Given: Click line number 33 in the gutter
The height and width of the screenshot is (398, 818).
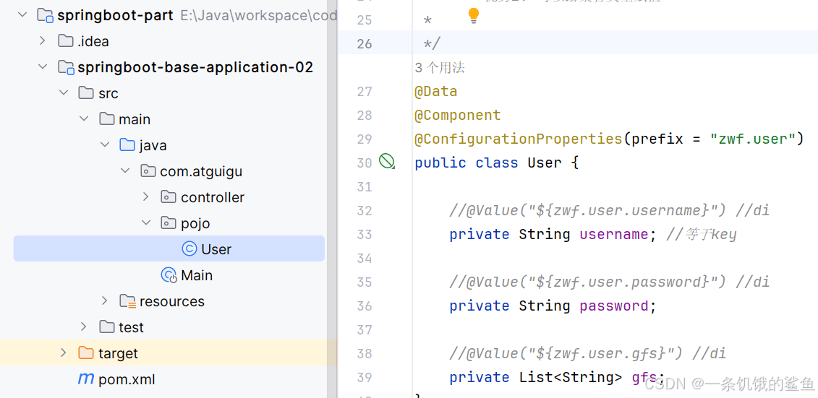Looking at the screenshot, I should pos(365,235).
